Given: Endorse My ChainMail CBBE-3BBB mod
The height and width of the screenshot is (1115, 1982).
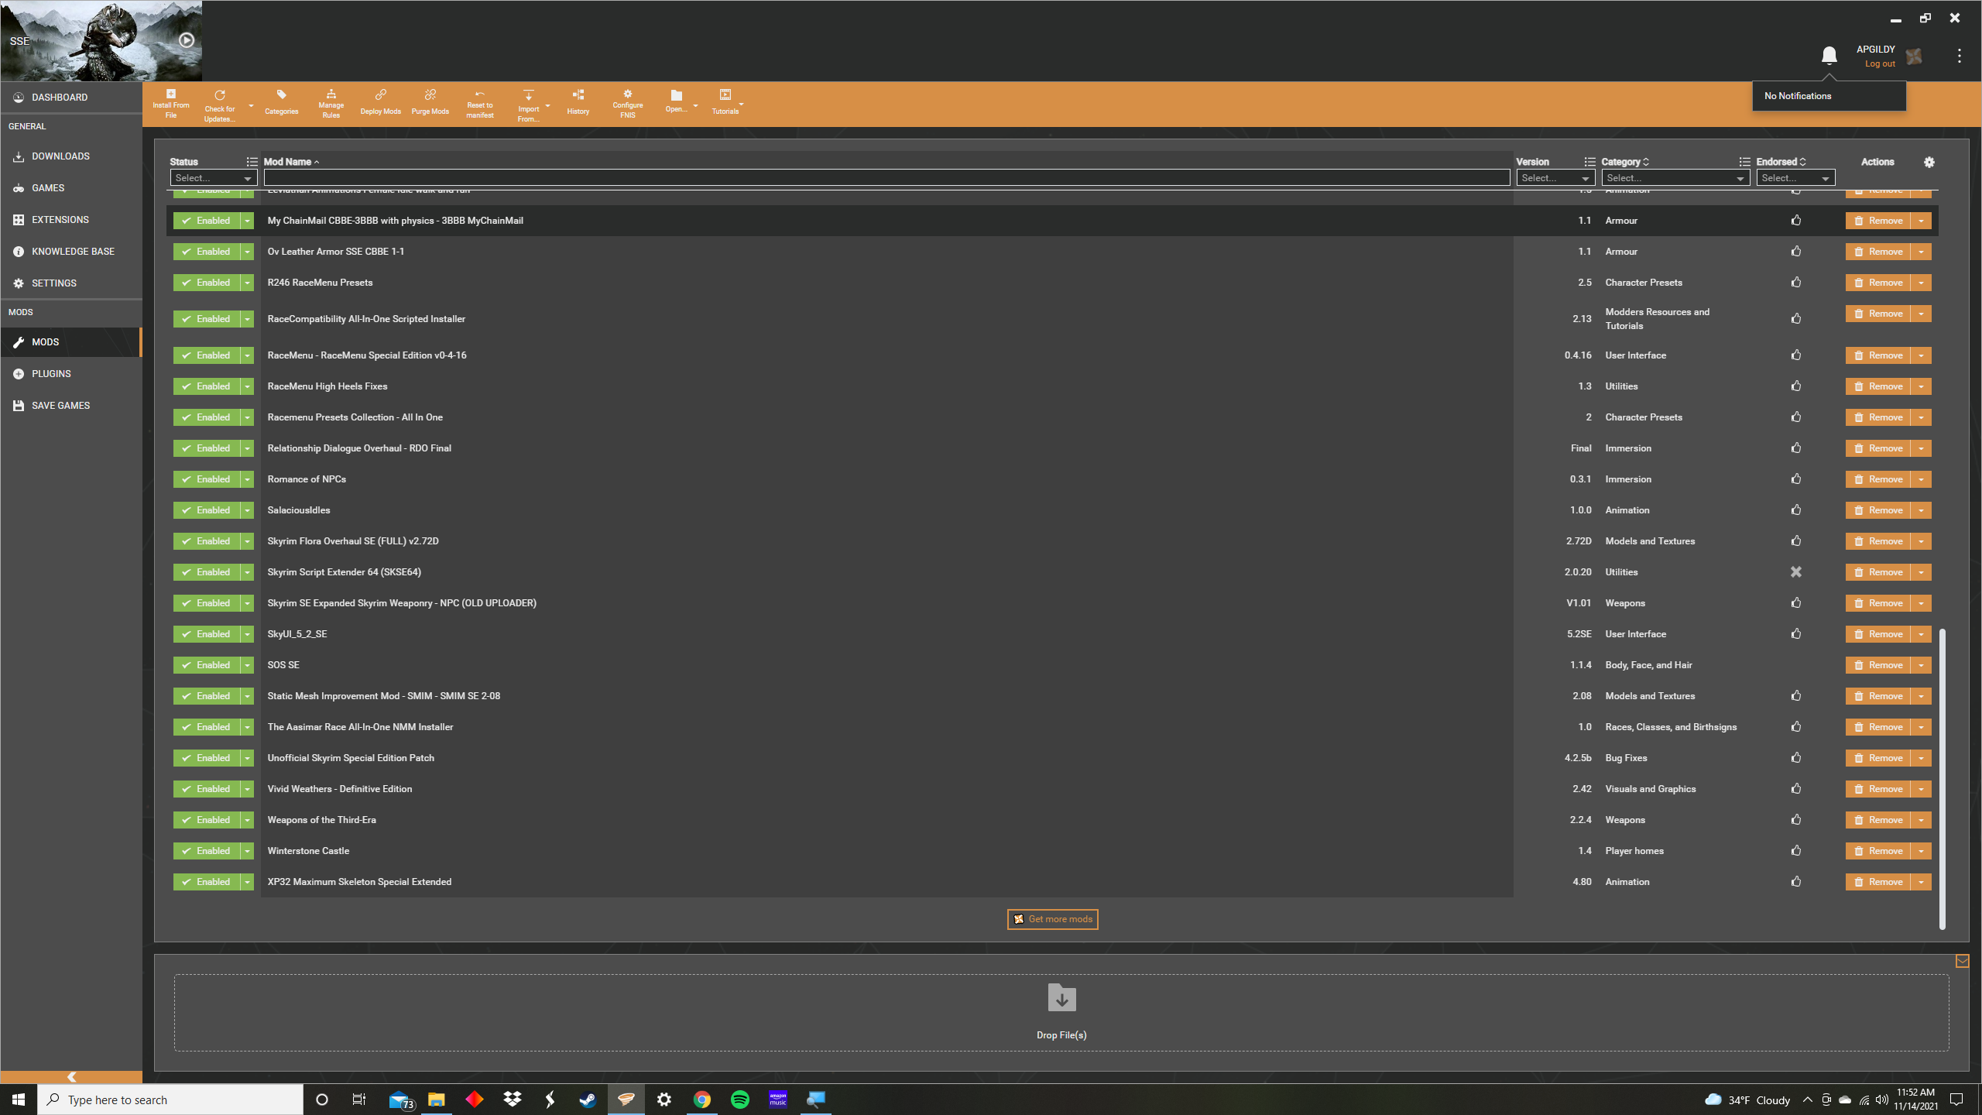Looking at the screenshot, I should point(1795,220).
